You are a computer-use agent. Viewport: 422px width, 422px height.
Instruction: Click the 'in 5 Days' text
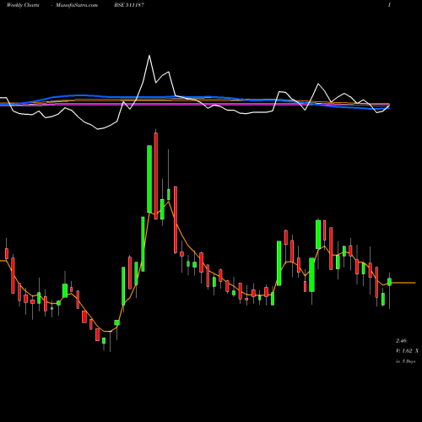point(406,361)
